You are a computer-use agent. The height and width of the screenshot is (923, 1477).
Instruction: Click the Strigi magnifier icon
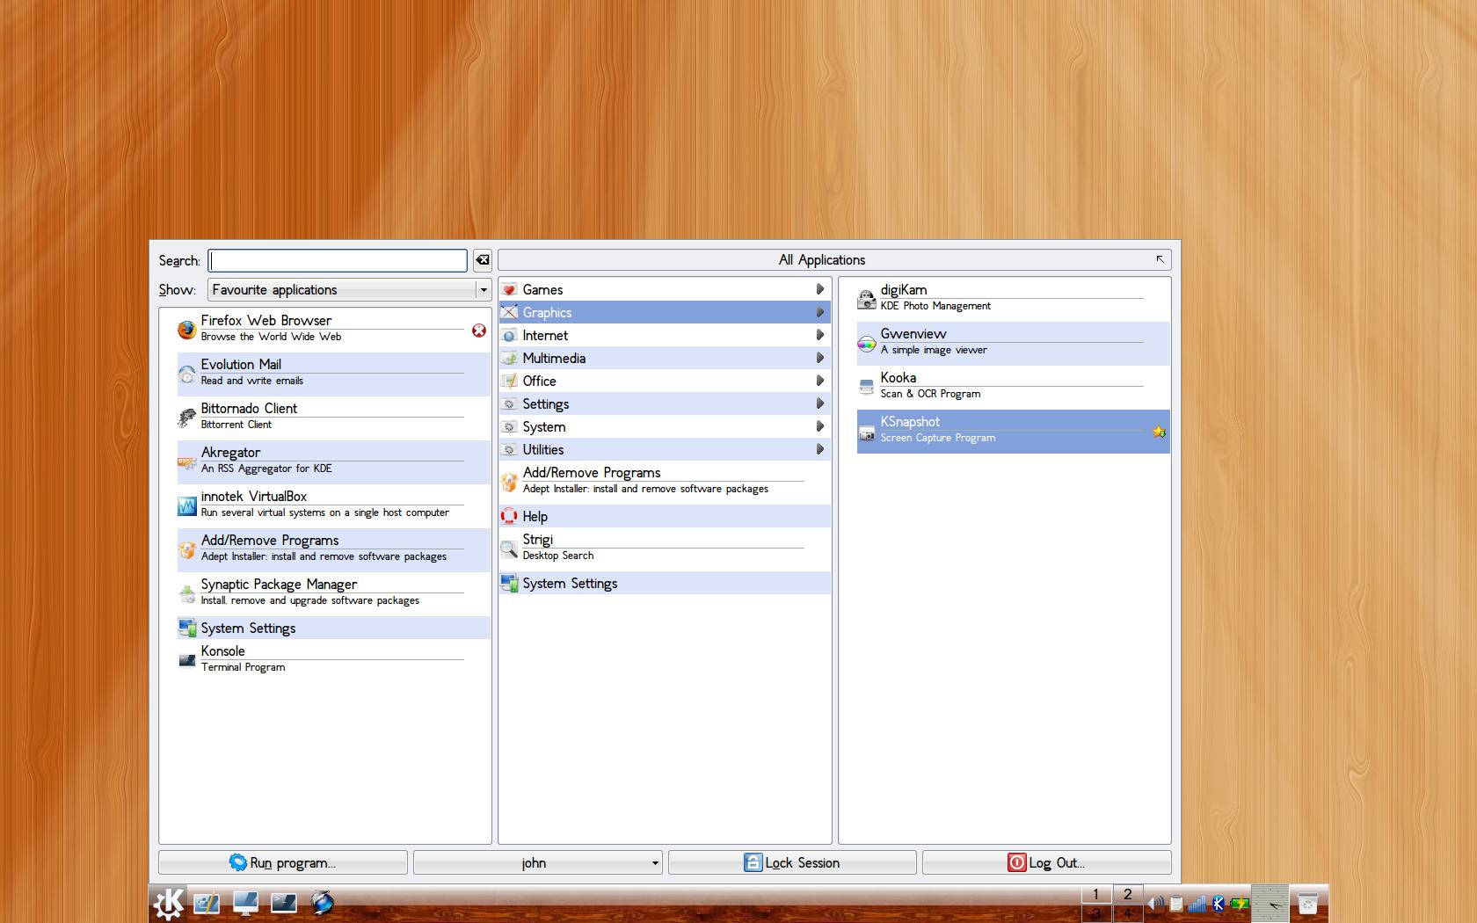(x=509, y=549)
